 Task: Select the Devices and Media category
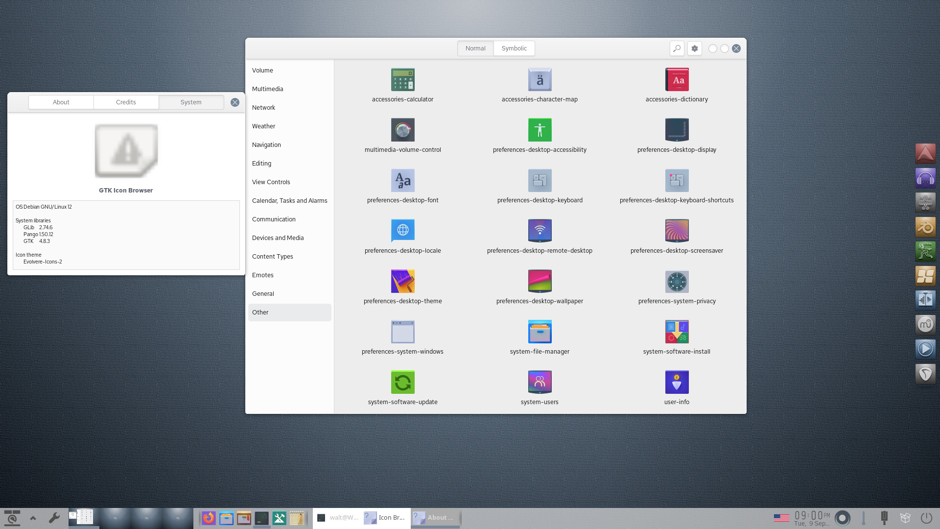pyautogui.click(x=278, y=238)
